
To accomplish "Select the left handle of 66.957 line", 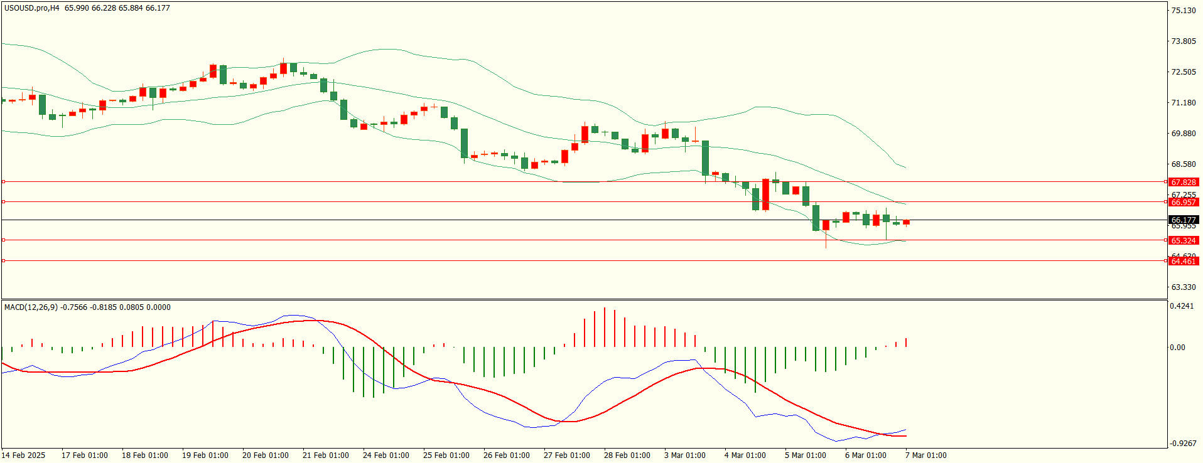I will pos(4,202).
